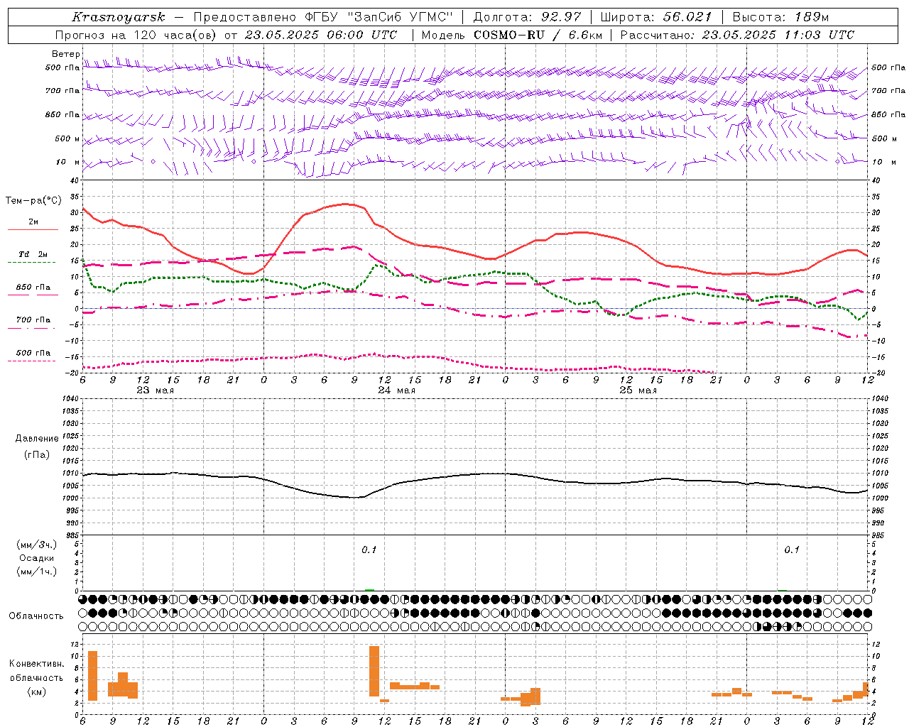
Task: Click the tall orange convective bar at 6h on 23 May
Action: pyautogui.click(x=92, y=676)
